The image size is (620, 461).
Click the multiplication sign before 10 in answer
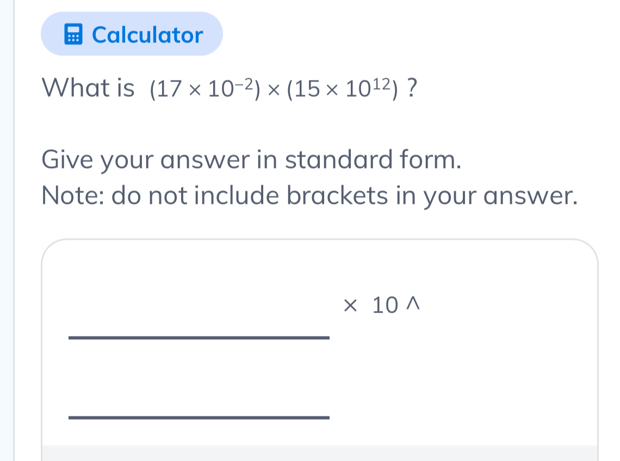pos(351,306)
